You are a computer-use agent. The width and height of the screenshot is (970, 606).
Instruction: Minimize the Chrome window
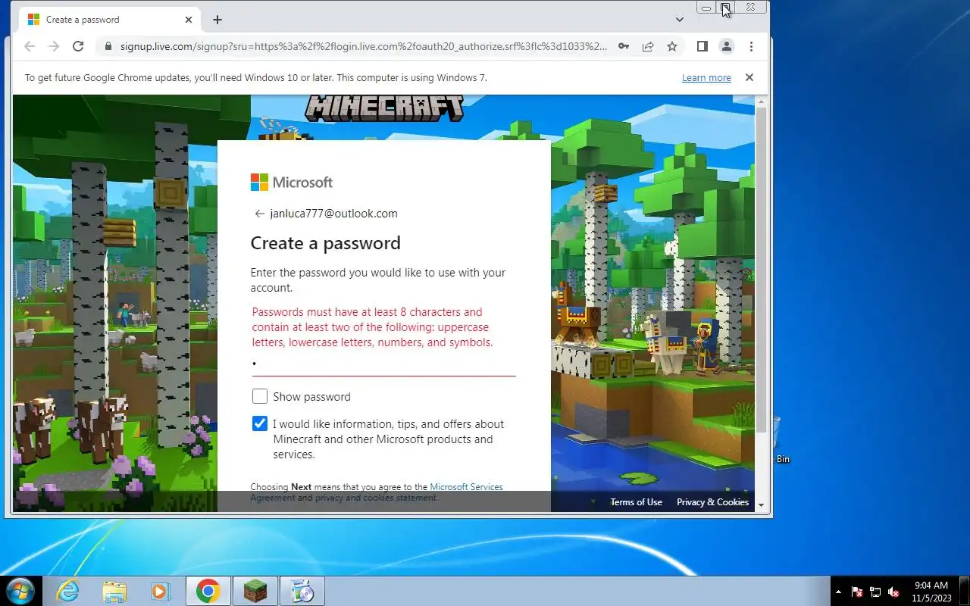click(x=706, y=8)
